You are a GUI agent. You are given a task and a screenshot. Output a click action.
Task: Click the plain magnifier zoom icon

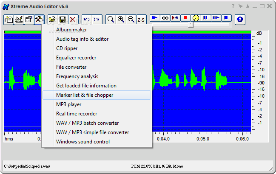(x=111, y=20)
